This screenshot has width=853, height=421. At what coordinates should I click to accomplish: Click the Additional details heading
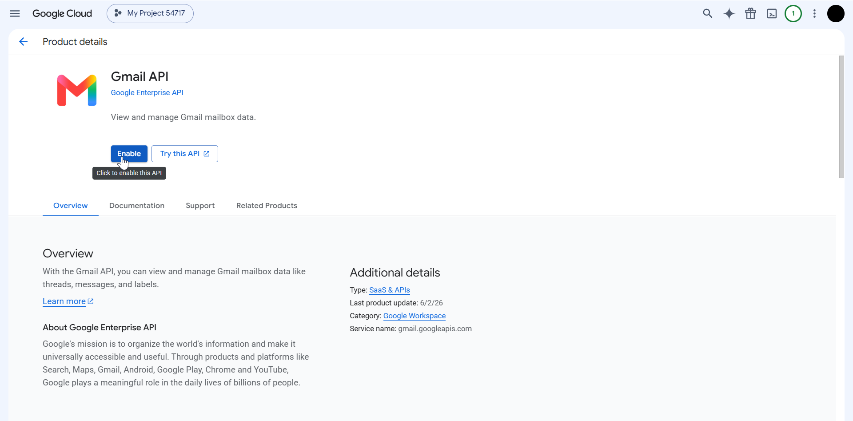click(x=395, y=273)
